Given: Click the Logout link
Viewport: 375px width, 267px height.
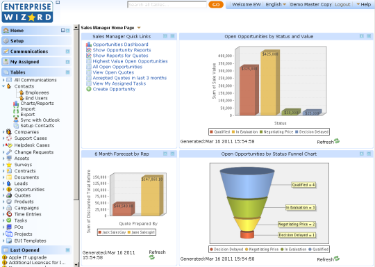Looking at the screenshot, I should pyautogui.click(x=342, y=4).
